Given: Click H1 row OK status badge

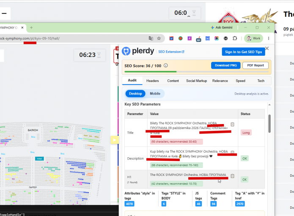Looking at the screenshot, I should [245, 180].
